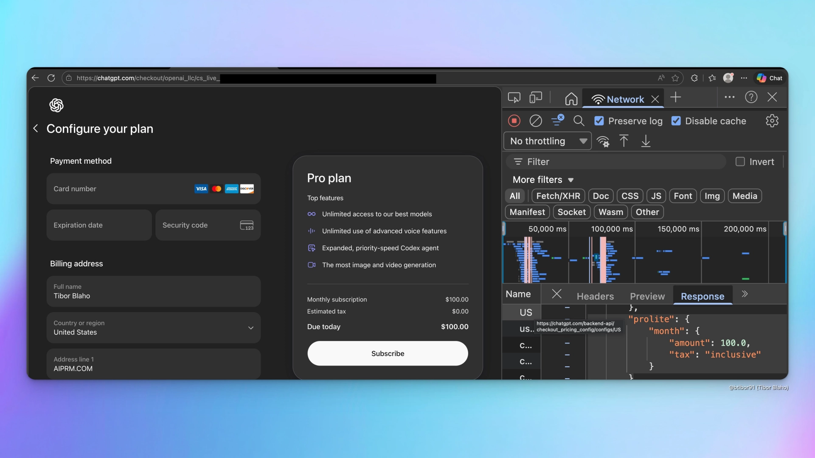Toggle device emulation mode

(535, 98)
